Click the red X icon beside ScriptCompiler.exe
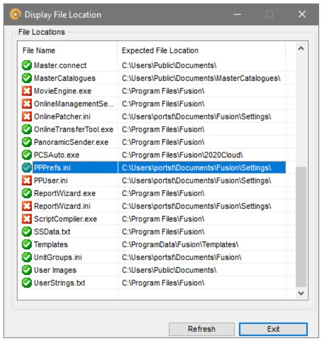This screenshot has width=322, height=341. click(x=27, y=219)
